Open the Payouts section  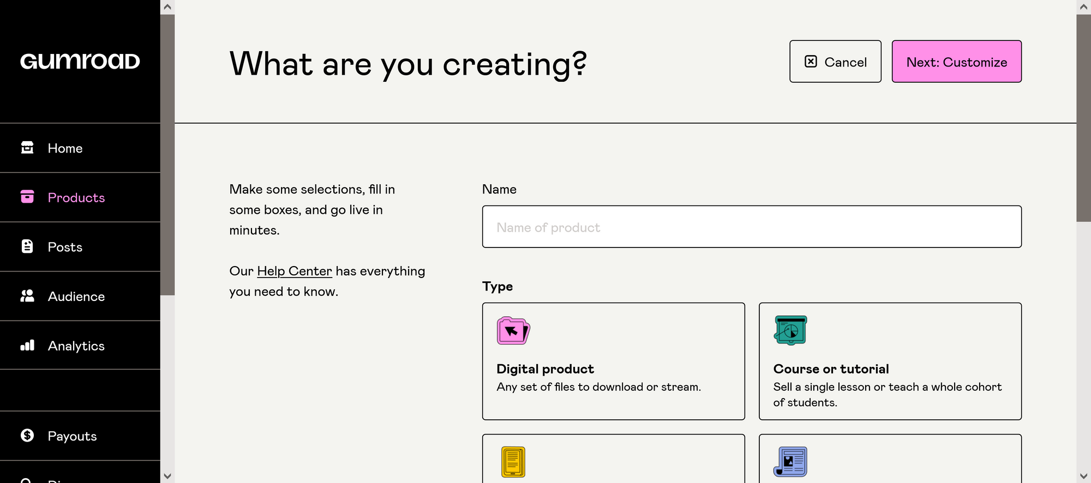(80, 436)
